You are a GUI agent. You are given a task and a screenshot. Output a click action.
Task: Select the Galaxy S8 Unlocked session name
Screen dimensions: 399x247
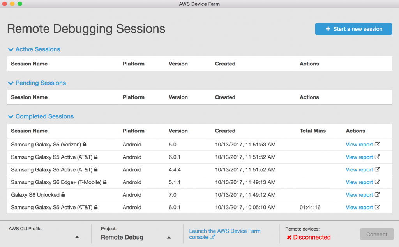coord(35,195)
